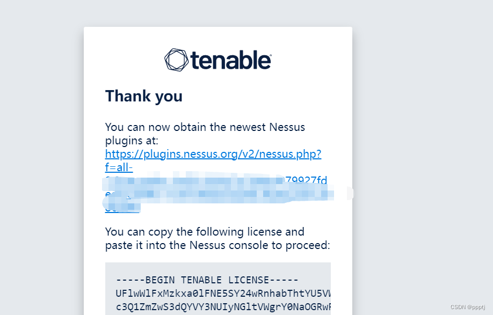Click the last underlined link line
The height and width of the screenshot is (315, 493).
(122, 208)
